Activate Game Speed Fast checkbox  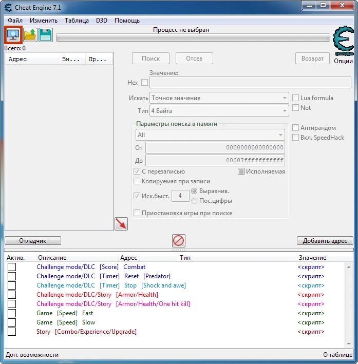(12, 313)
